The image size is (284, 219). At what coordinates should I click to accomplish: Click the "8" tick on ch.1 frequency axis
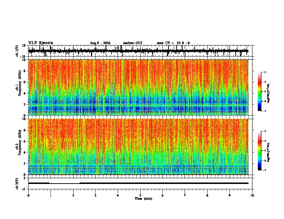(25, 71)
